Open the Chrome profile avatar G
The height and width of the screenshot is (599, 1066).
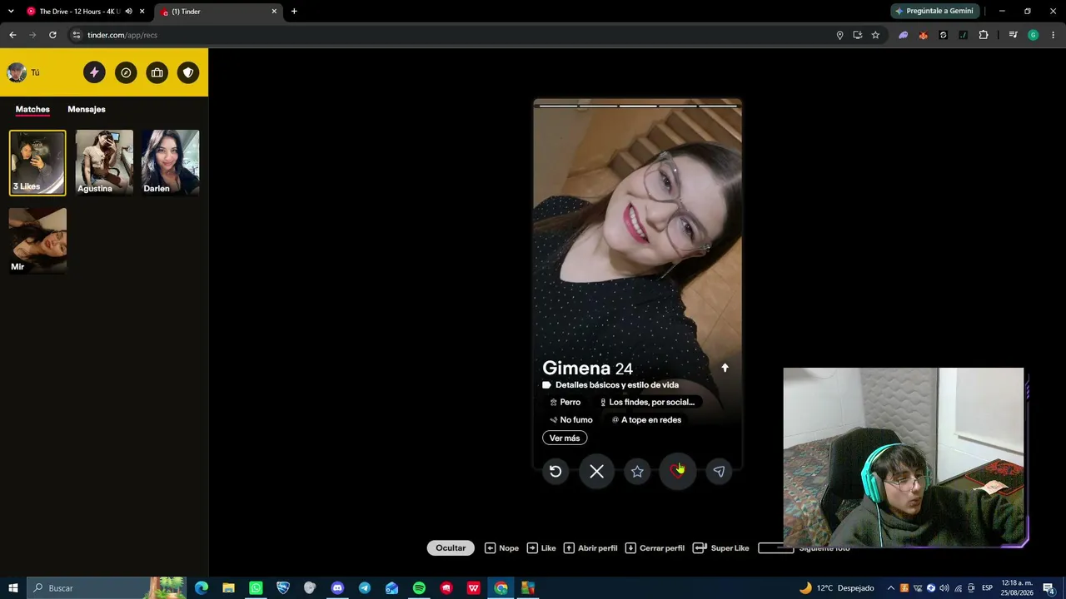pyautogui.click(x=1033, y=35)
